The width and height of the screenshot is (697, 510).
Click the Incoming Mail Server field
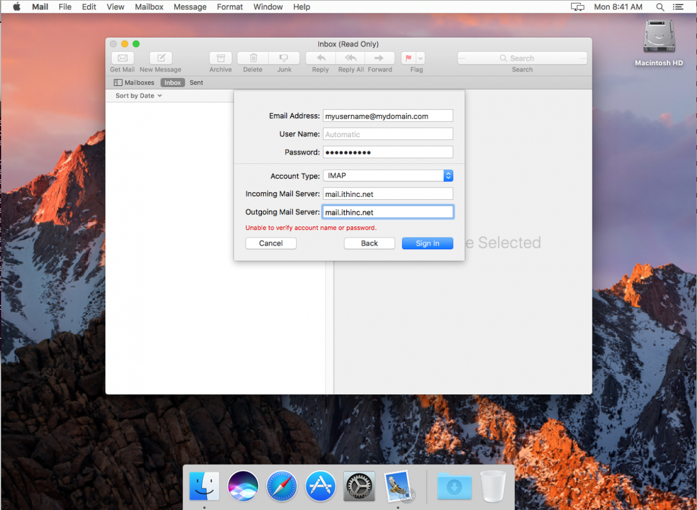(388, 194)
